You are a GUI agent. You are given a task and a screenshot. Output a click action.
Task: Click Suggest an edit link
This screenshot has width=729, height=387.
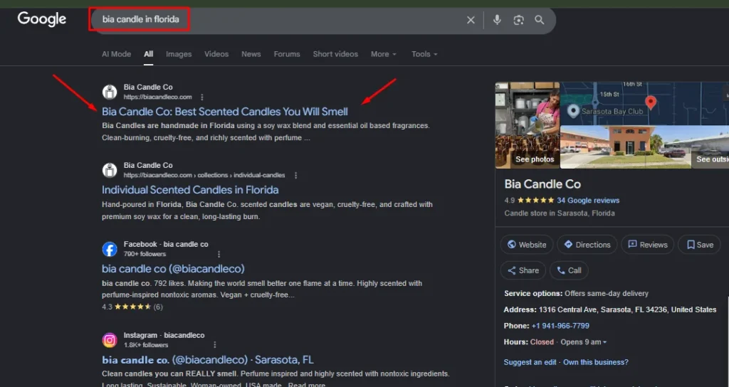(x=530, y=362)
